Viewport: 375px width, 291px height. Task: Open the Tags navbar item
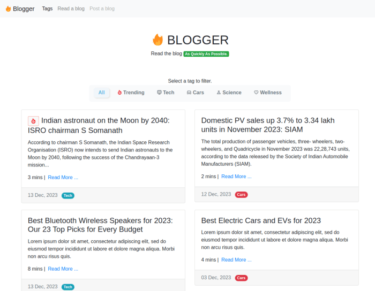coord(47,9)
